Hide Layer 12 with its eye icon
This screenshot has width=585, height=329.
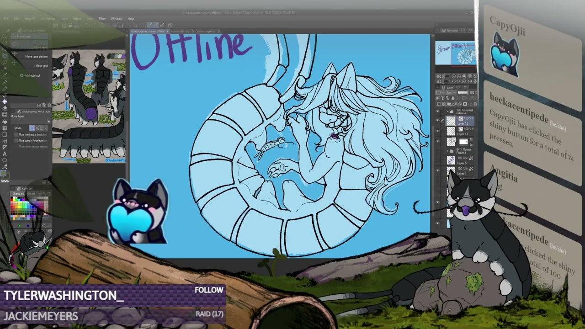coord(437,120)
